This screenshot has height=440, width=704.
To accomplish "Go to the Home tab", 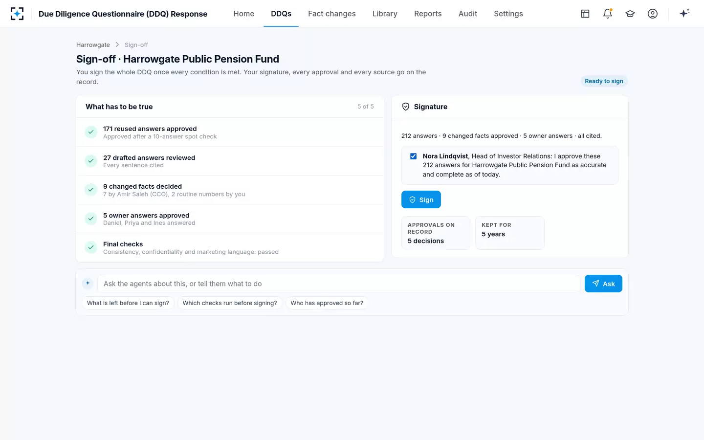I will click(243, 14).
